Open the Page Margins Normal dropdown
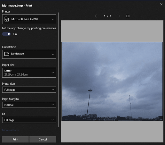This screenshot has height=145, width=165. pyautogui.click(x=29, y=105)
